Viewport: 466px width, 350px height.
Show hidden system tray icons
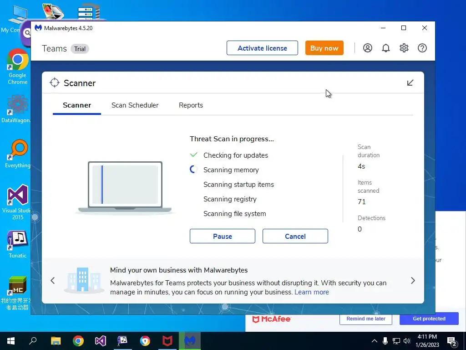375,341
